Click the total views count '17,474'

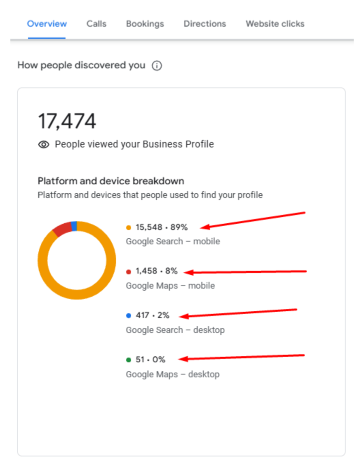click(66, 121)
